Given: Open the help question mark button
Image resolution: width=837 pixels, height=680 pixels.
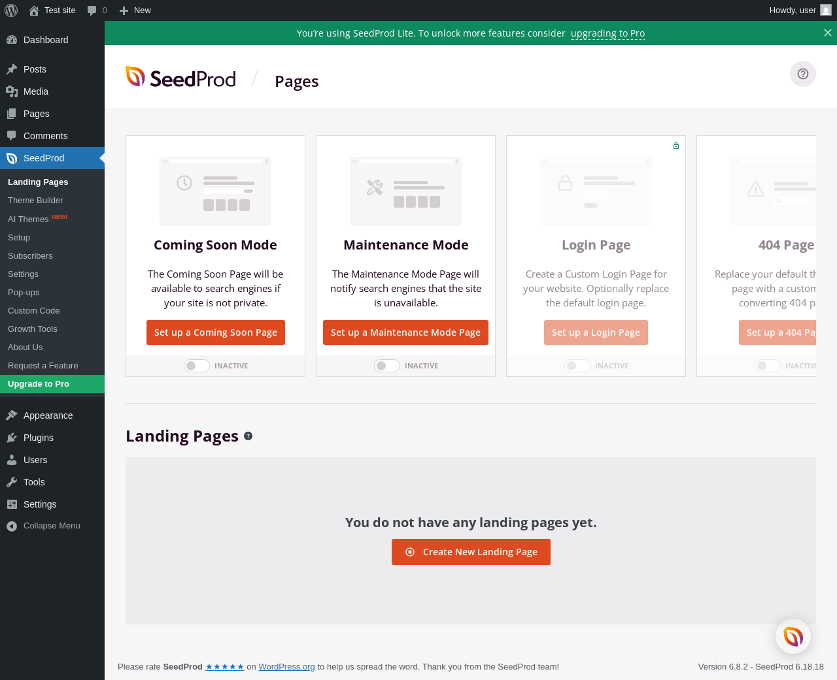Looking at the screenshot, I should [803, 74].
